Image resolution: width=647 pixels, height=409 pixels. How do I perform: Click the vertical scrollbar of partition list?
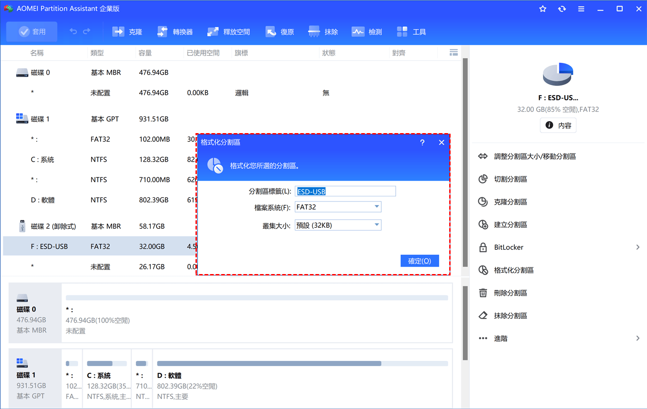pos(465,162)
